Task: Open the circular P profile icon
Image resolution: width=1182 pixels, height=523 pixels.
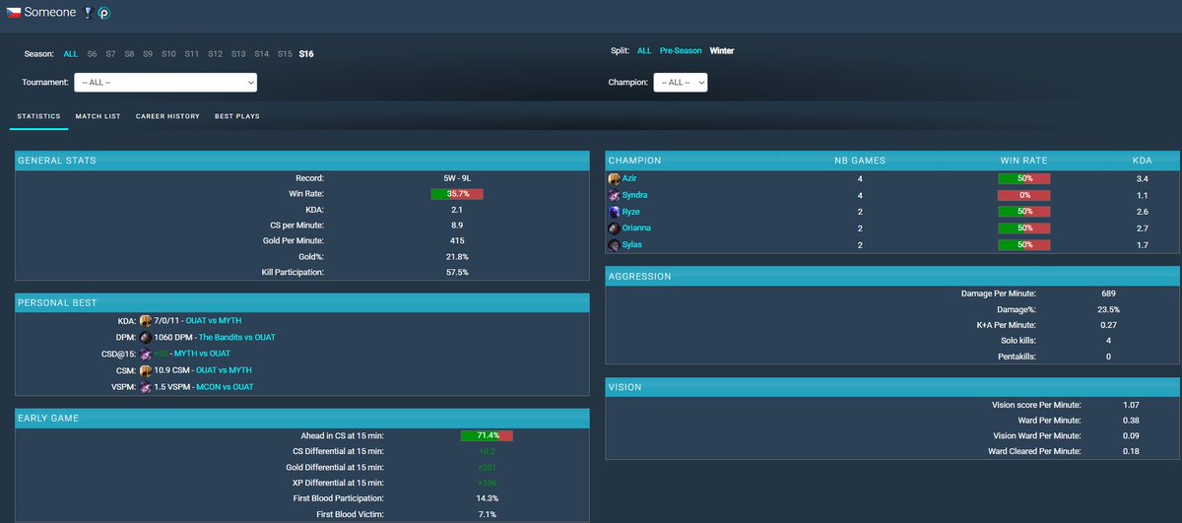Action: (103, 12)
